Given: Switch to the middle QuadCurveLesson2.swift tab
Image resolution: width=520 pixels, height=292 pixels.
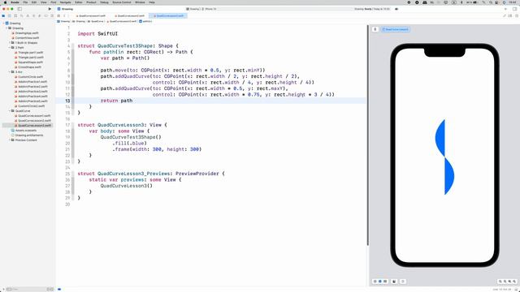Looking at the screenshot, I should (130, 15).
